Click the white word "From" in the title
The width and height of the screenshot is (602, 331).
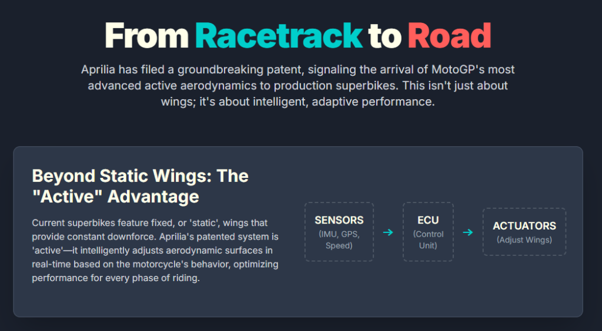tap(146, 36)
